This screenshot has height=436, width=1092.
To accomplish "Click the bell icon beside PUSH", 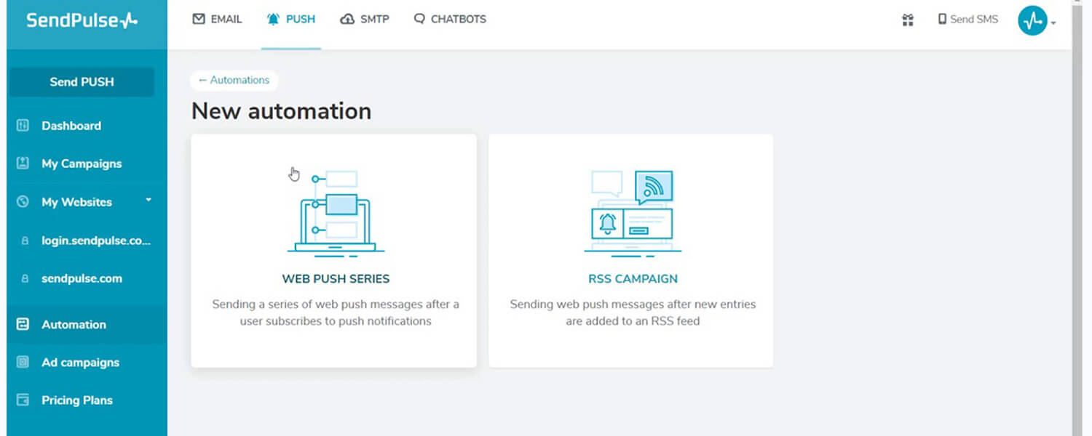I will tap(273, 19).
